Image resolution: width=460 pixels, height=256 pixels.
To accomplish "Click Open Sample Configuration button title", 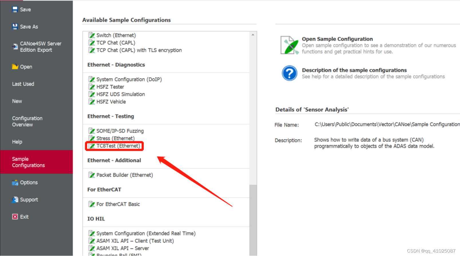I will tap(337, 39).
